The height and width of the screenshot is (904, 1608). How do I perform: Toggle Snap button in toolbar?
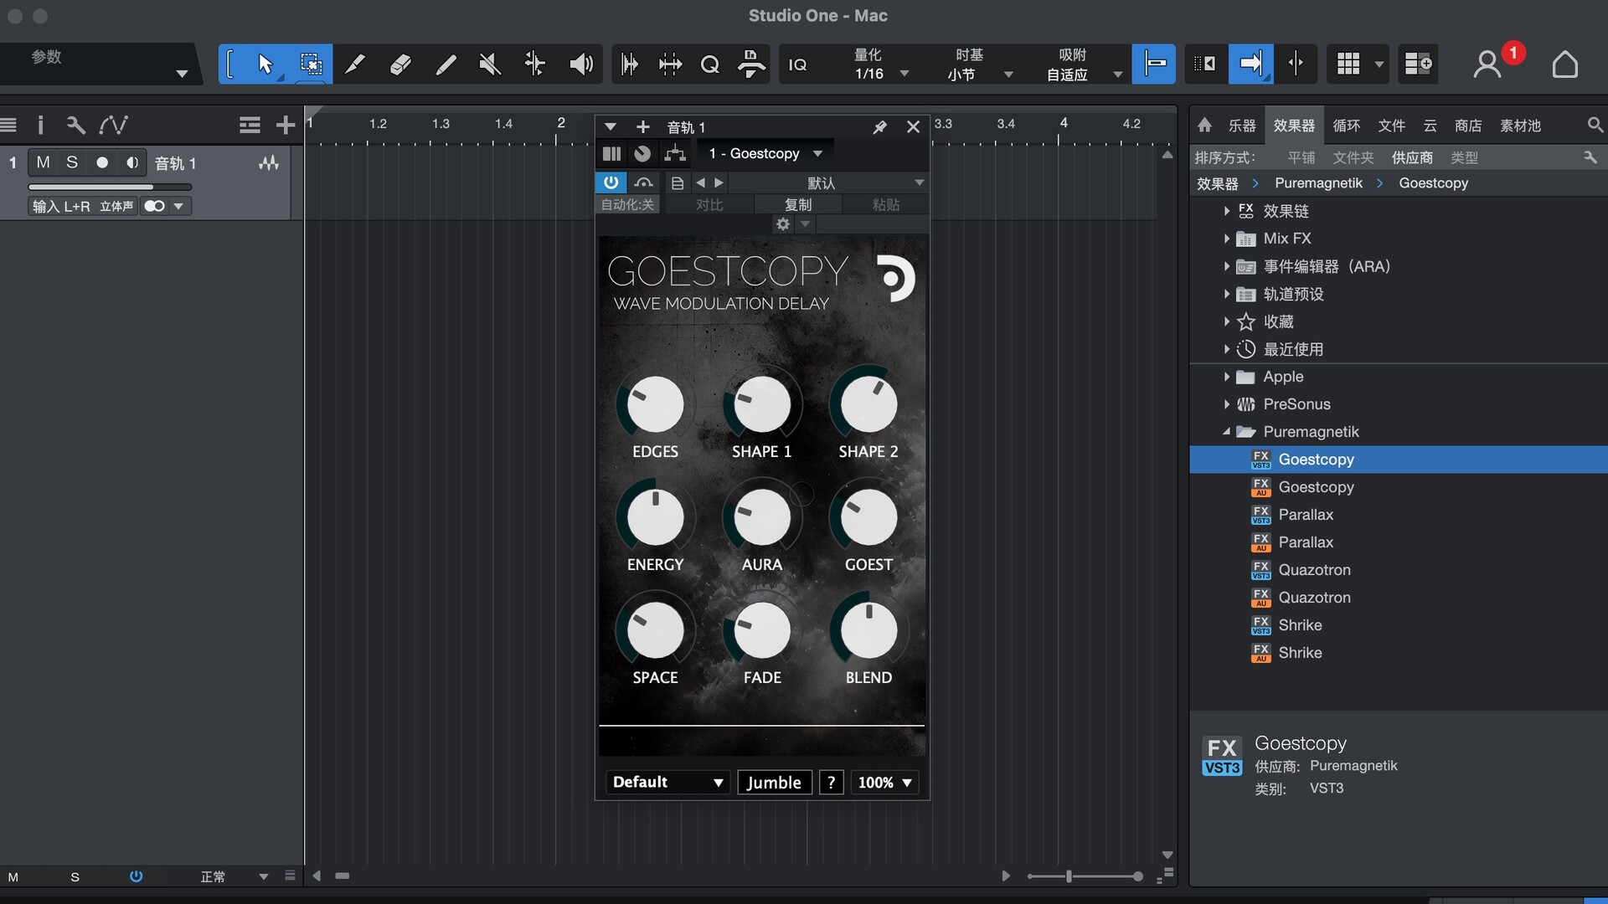click(1154, 64)
